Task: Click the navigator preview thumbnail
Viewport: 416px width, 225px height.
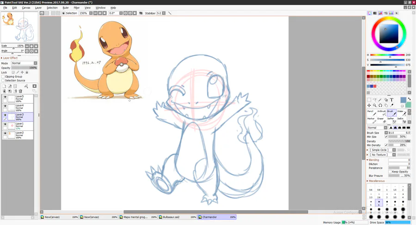Action: (x=19, y=27)
